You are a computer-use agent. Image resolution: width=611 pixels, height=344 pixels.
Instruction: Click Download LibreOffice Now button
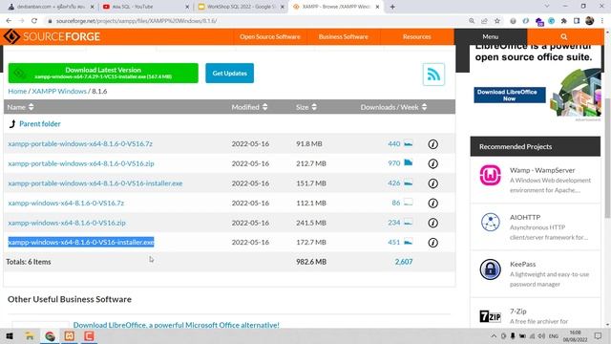(x=509, y=96)
